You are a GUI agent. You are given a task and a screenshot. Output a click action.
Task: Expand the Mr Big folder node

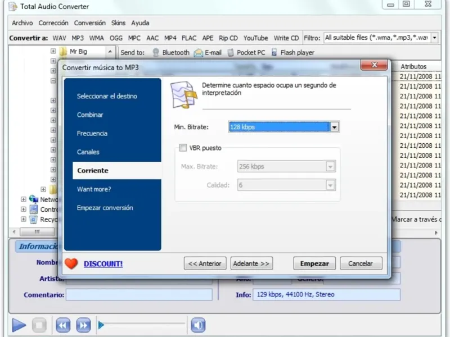(53, 51)
